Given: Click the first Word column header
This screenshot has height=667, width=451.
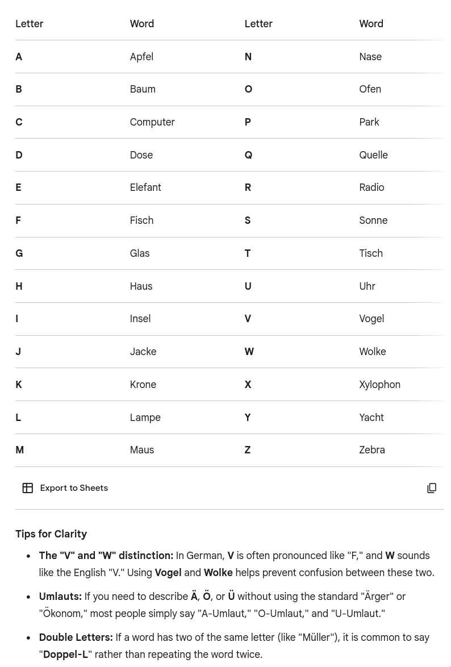Looking at the screenshot, I should (142, 24).
